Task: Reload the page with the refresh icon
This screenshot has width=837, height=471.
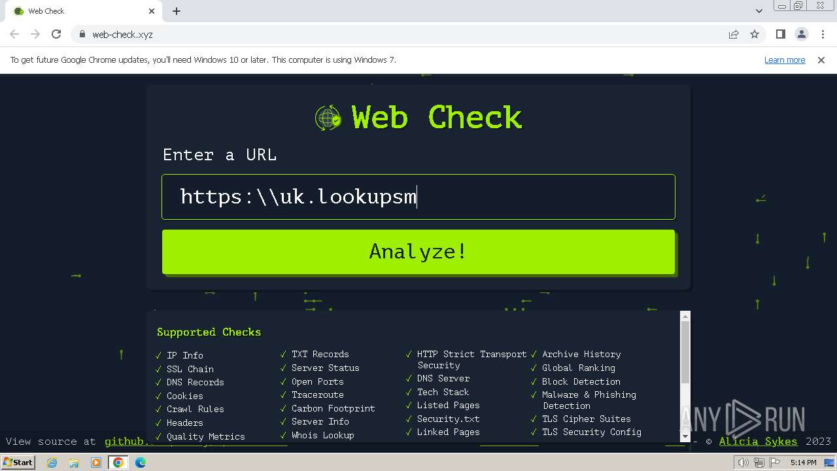Action: [x=56, y=34]
